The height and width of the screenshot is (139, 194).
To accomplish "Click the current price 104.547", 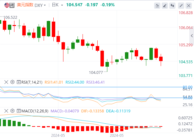I will point(74,5).
